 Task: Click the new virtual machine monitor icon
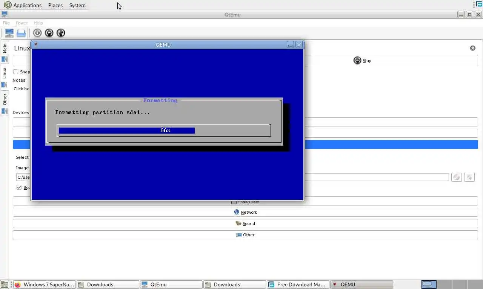click(x=9, y=33)
